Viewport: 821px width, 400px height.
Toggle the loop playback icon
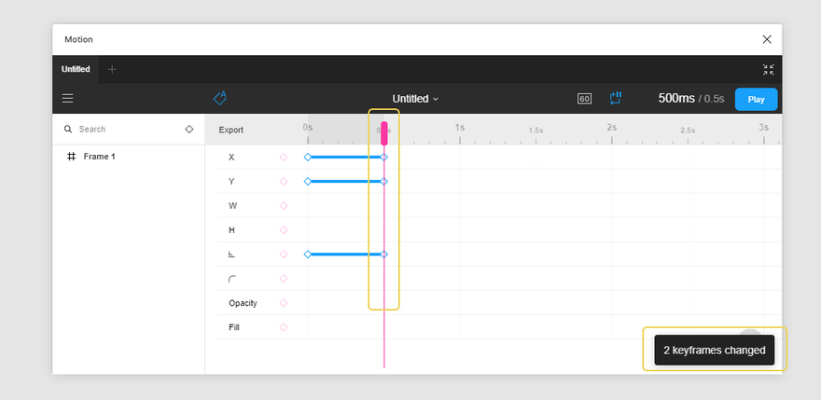pyautogui.click(x=615, y=98)
